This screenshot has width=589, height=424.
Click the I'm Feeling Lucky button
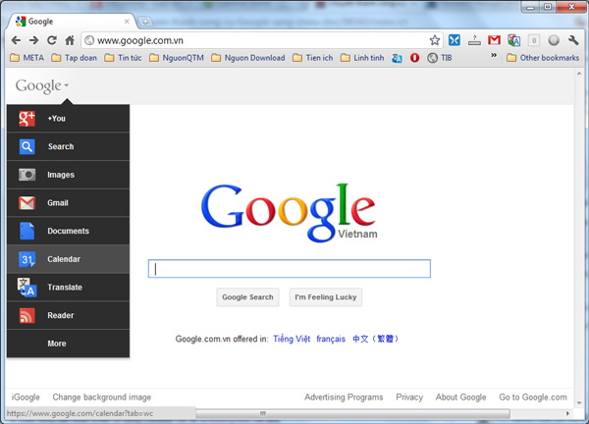point(326,297)
